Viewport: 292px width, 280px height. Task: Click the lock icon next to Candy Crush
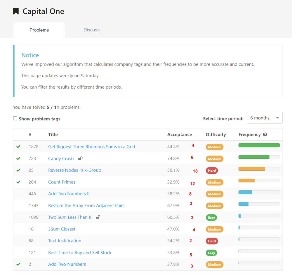80,158
